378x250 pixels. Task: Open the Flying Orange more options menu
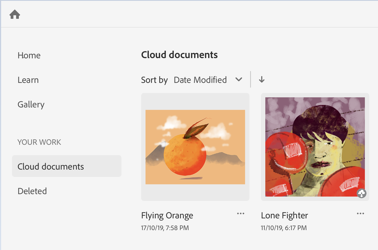pos(241,213)
